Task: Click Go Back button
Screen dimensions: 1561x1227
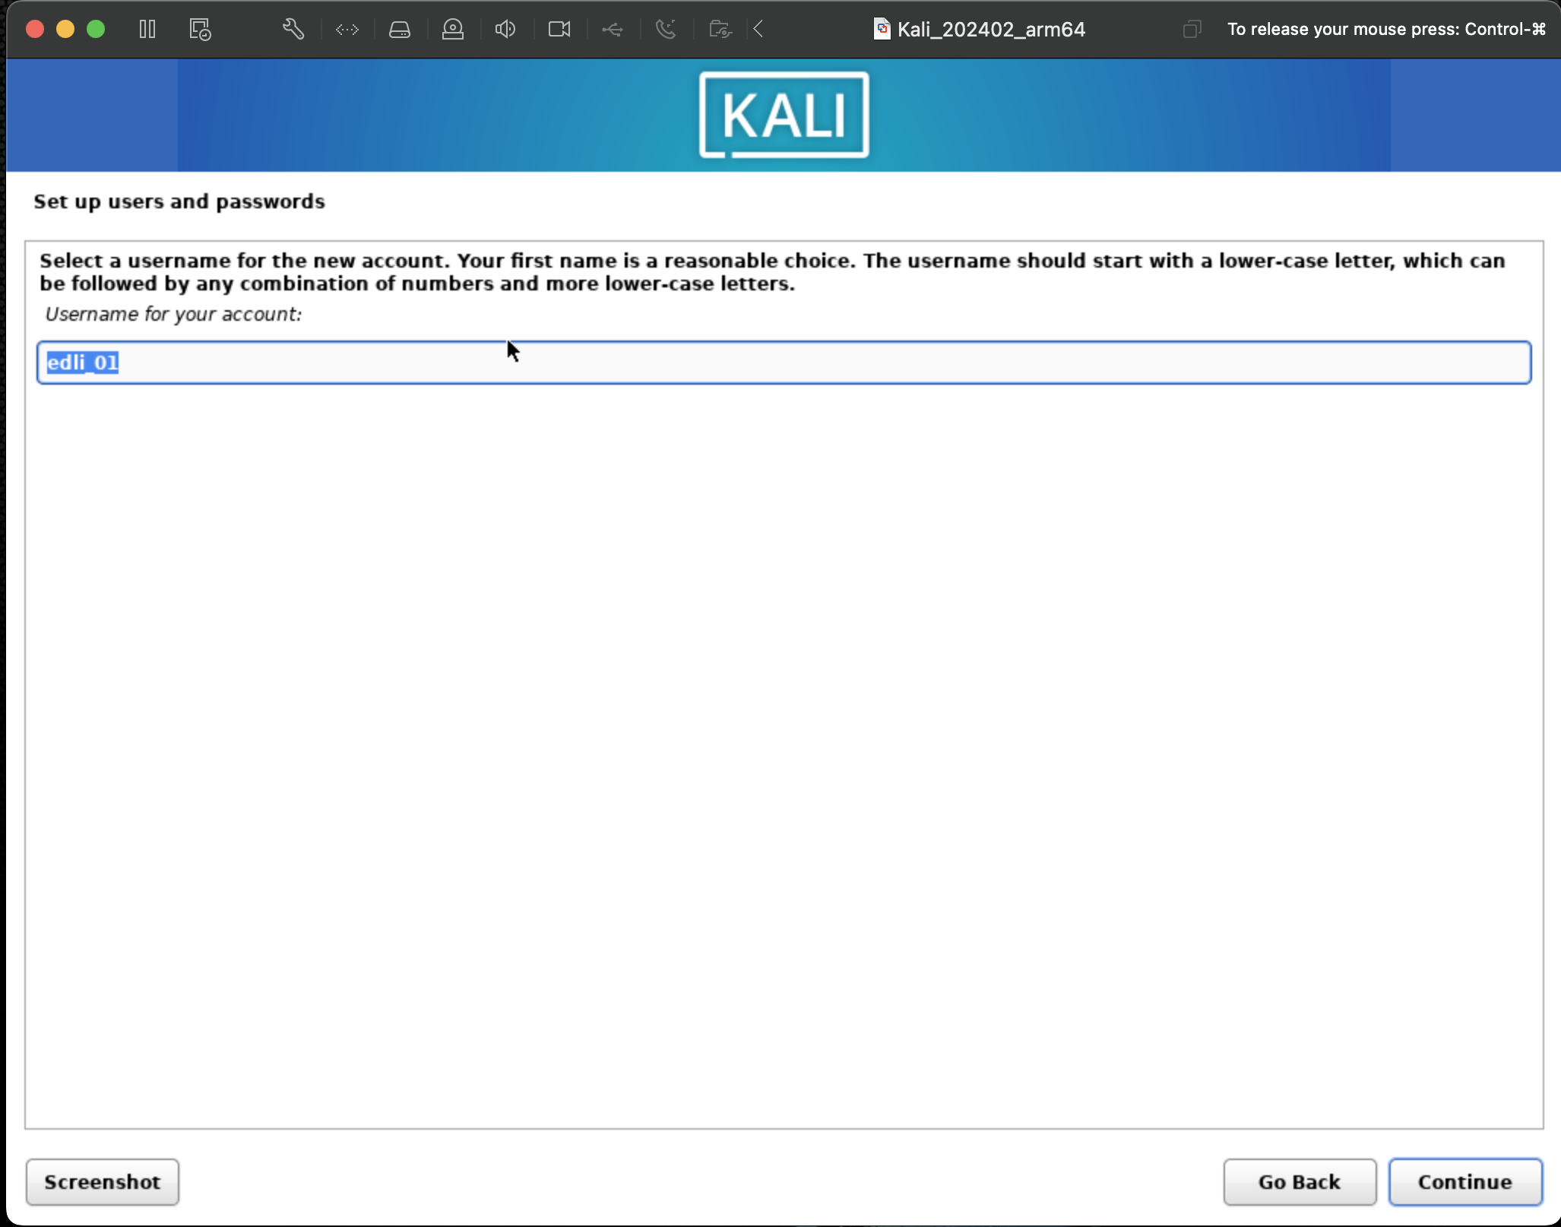Action: tap(1300, 1182)
